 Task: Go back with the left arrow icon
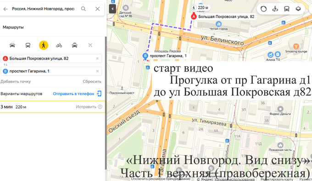pos(6,9)
